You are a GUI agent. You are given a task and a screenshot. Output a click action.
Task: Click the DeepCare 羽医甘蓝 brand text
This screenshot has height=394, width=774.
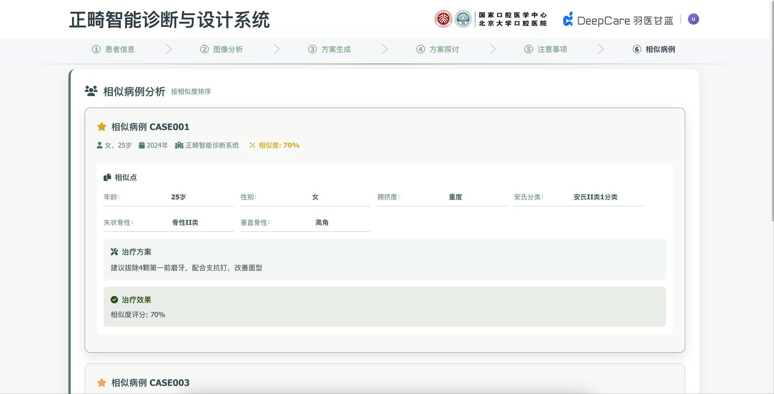coord(625,21)
